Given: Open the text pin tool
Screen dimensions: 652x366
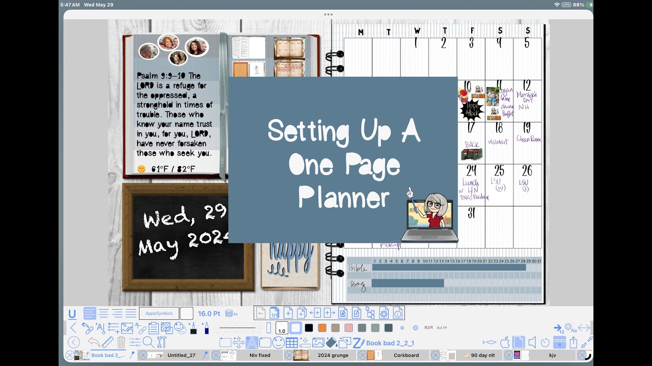Looking at the screenshot, I should pos(101,328).
